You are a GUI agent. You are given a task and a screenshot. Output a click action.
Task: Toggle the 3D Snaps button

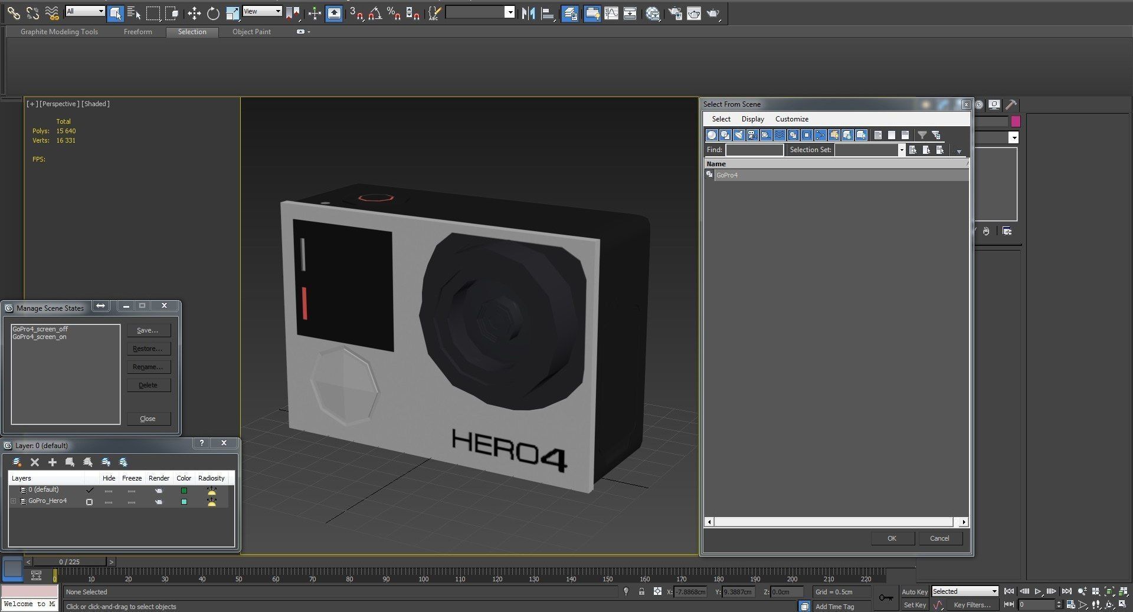pos(356,13)
